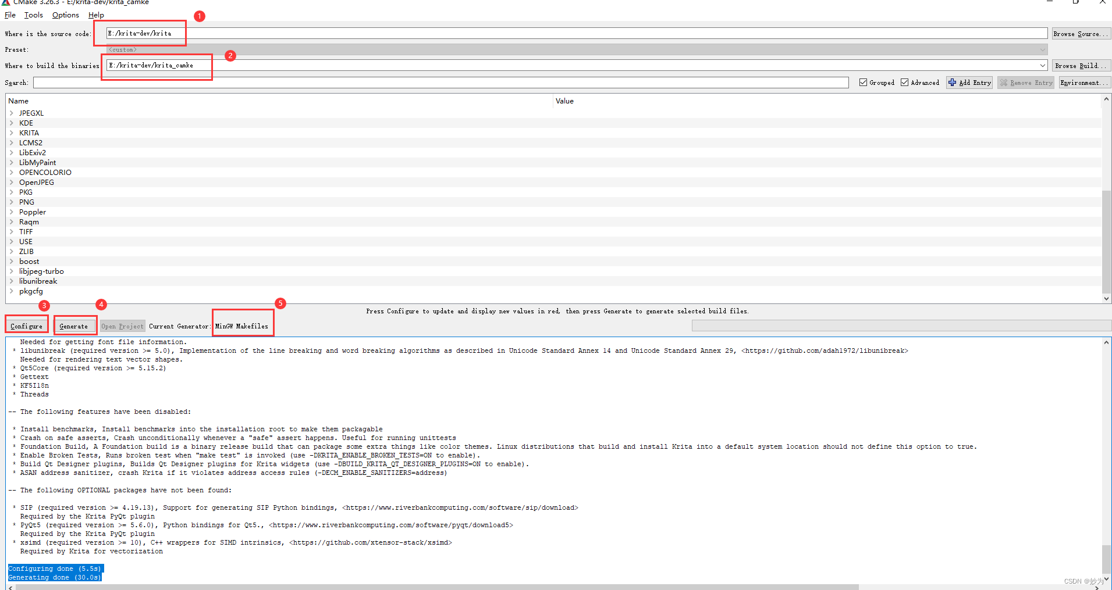Image resolution: width=1112 pixels, height=590 pixels.
Task: Open the File menu
Action: coord(10,15)
